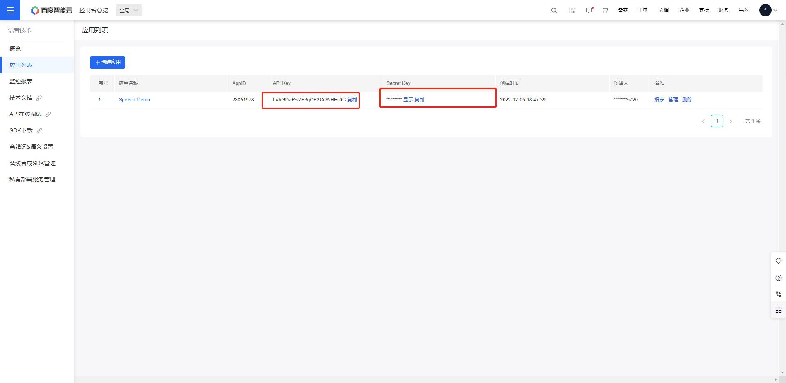Click next page arrow in pagination

pos(731,121)
